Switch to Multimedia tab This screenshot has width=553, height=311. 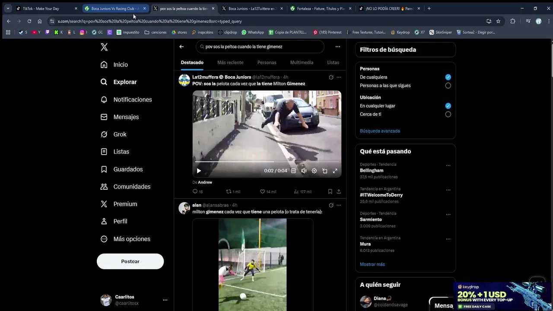302,63
